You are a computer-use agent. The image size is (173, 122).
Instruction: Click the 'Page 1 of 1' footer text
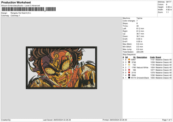pos(167,120)
